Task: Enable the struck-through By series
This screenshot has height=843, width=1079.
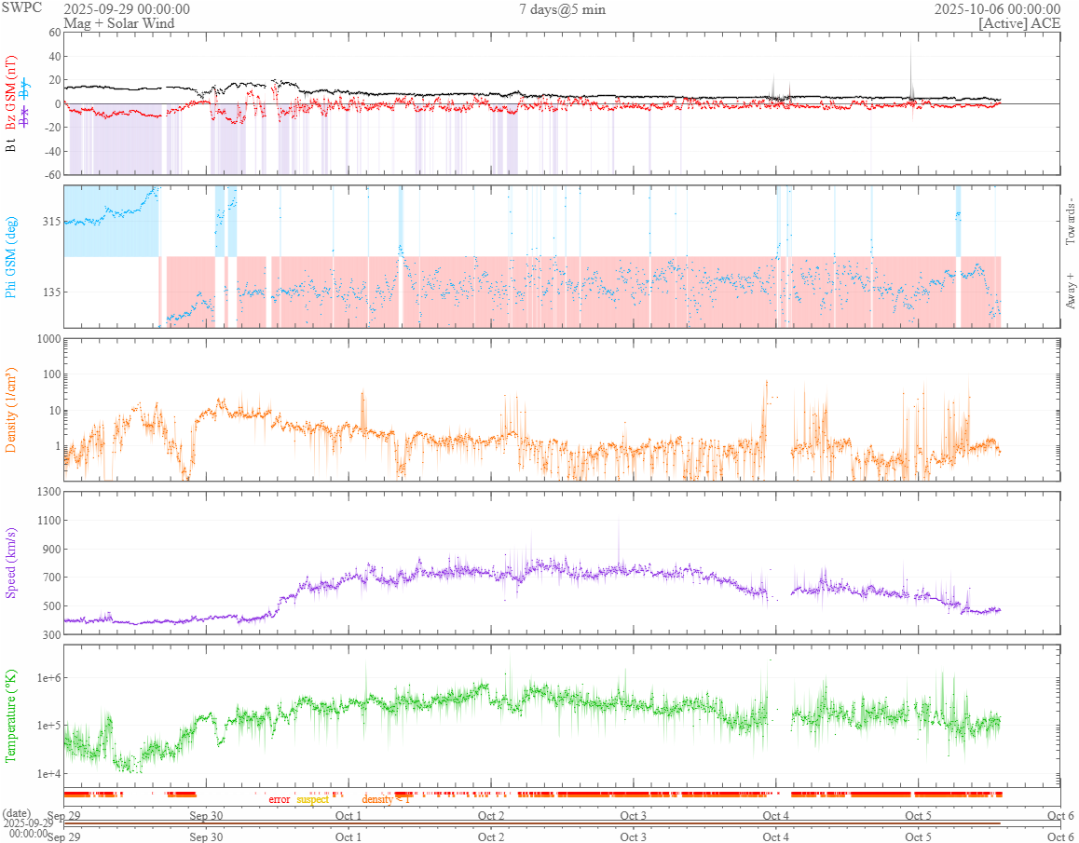Action: (x=25, y=89)
